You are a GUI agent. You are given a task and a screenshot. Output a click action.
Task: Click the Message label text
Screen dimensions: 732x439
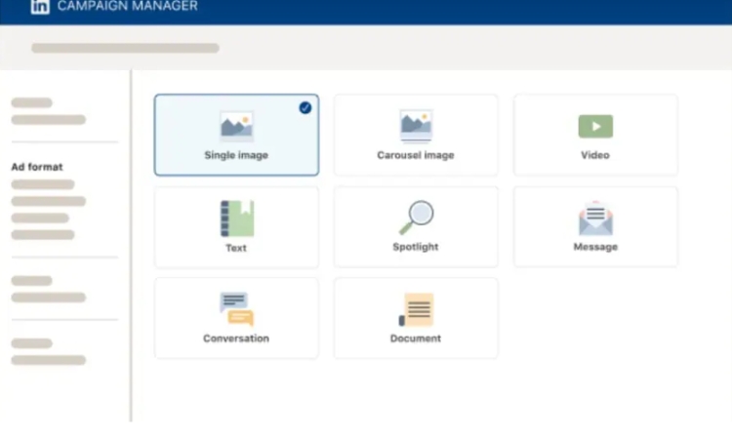595,247
